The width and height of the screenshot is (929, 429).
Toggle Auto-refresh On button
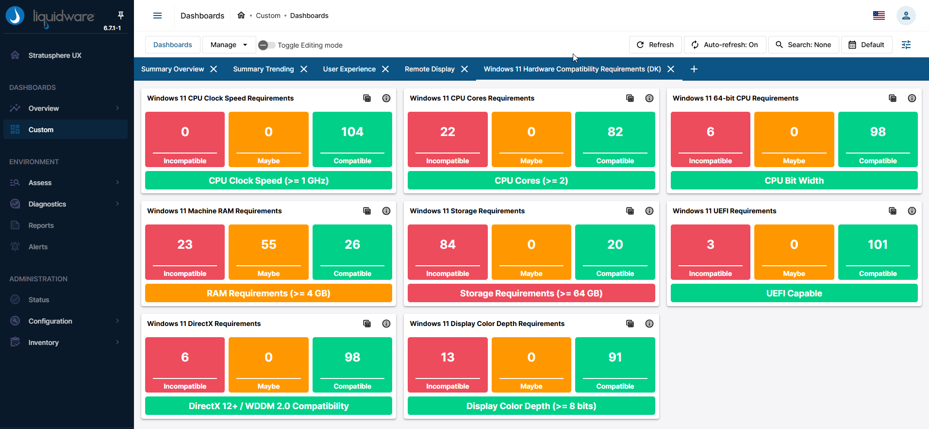click(x=725, y=45)
